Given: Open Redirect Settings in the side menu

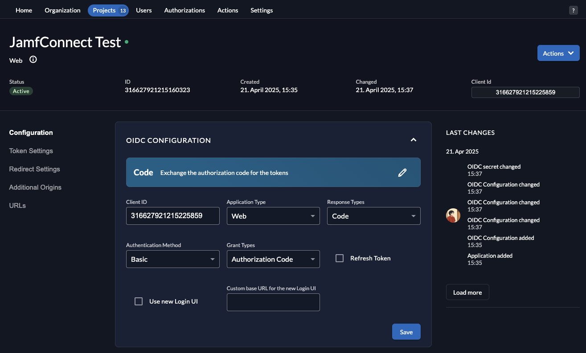Looking at the screenshot, I should pos(34,169).
